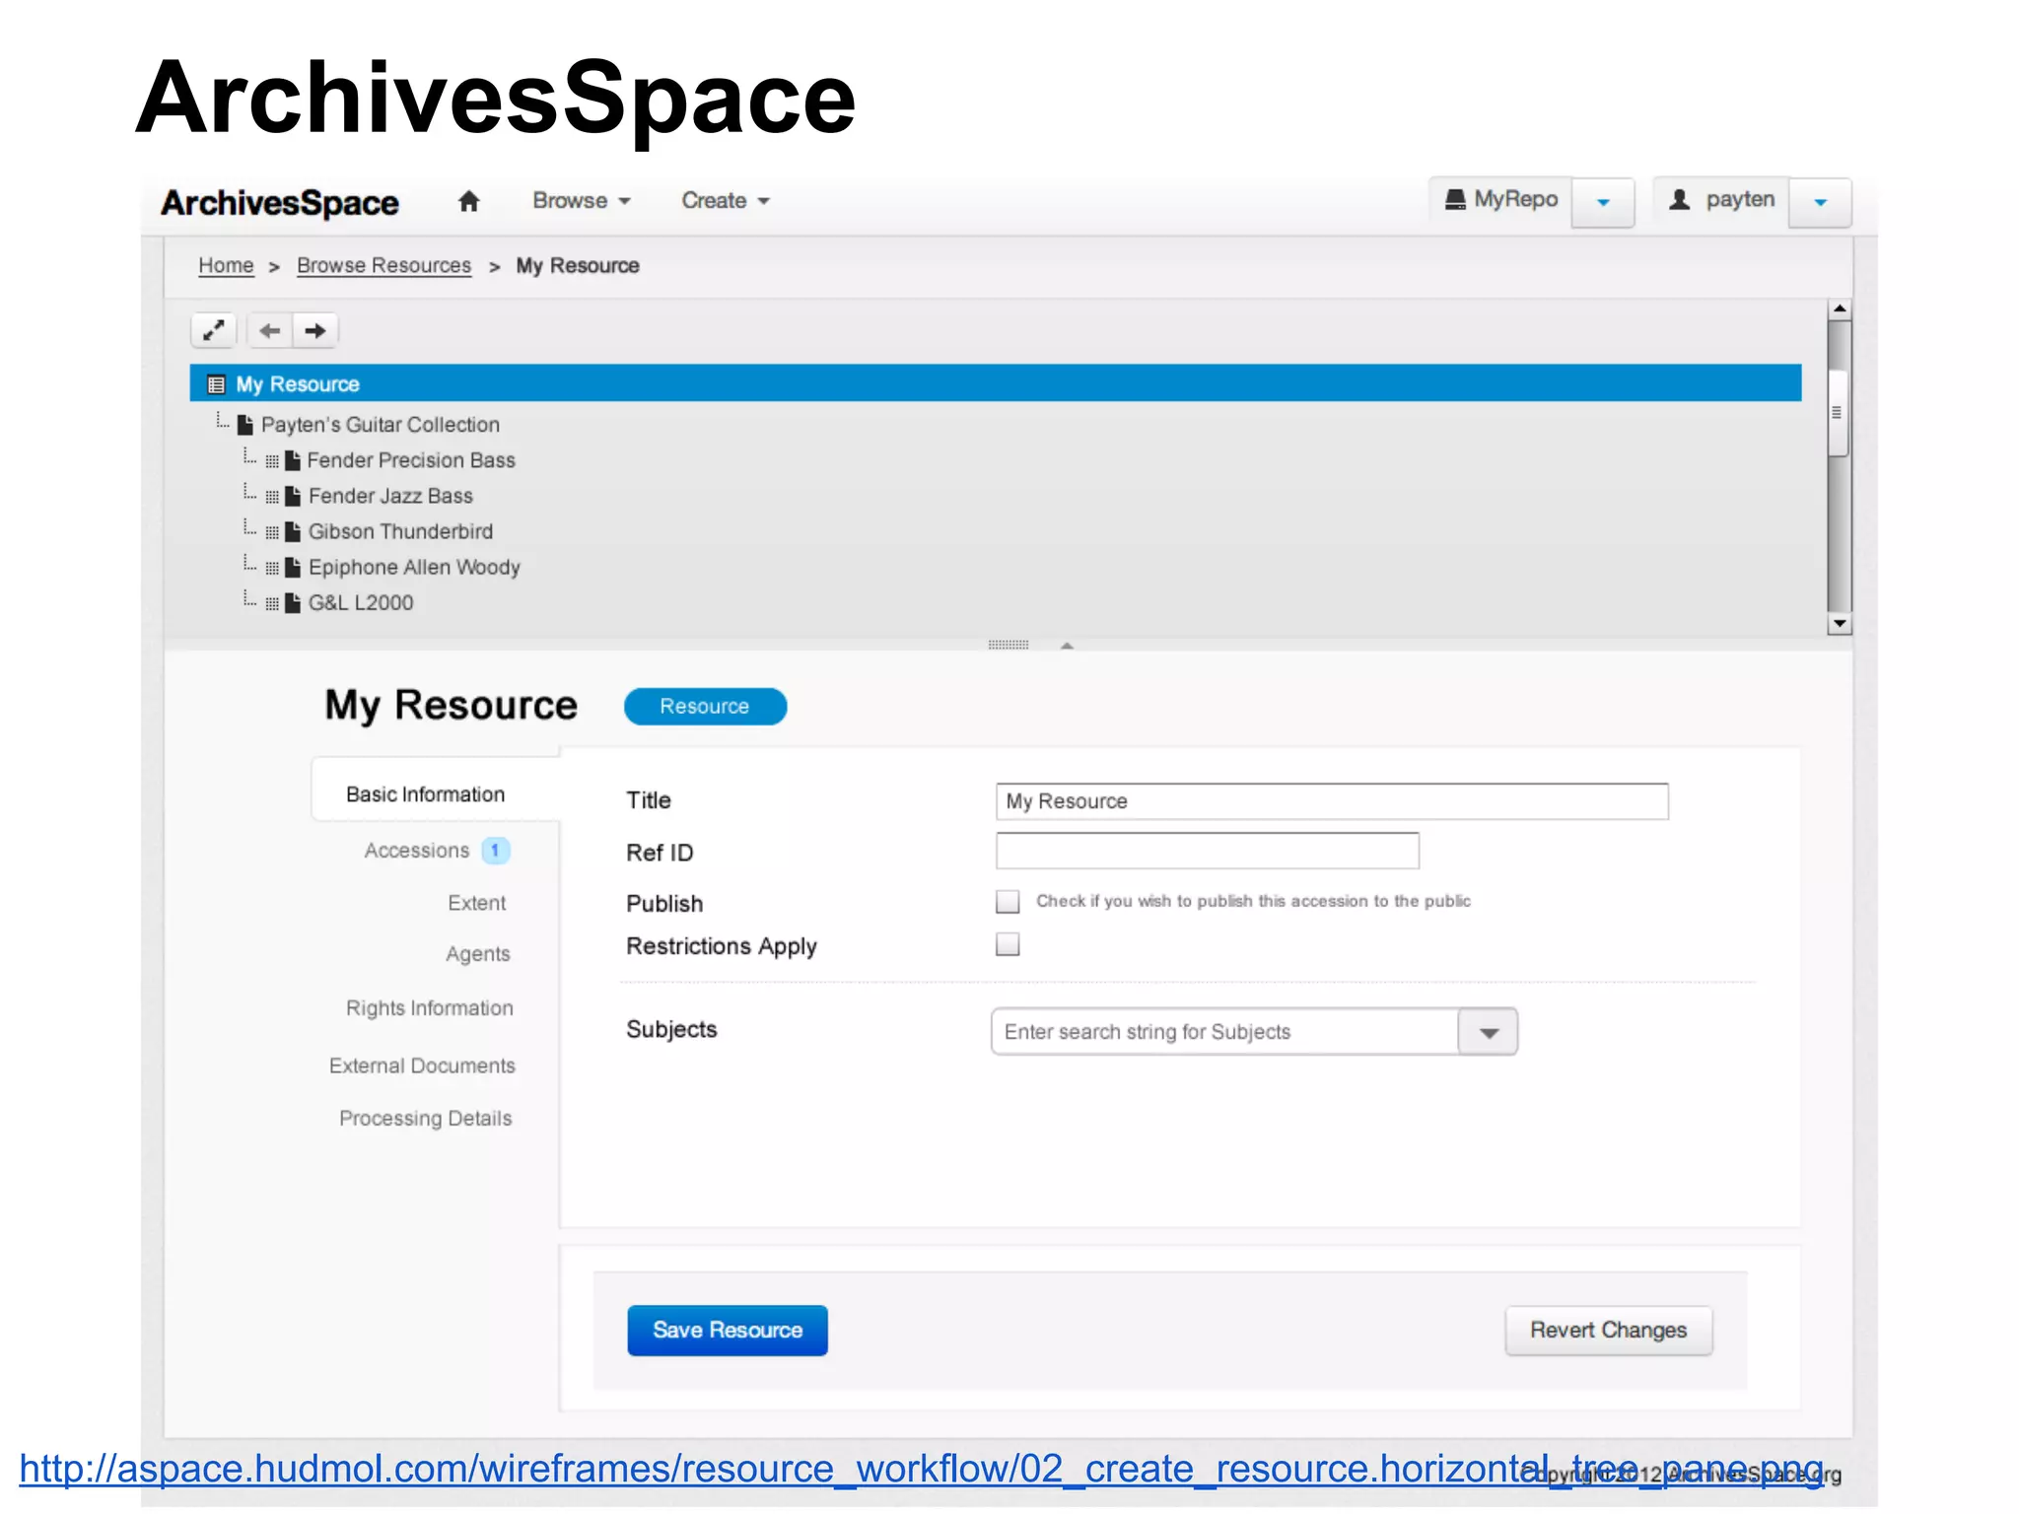Screen dimensions: 2019x1514
Task: Select Basic Information sidebar tab
Action: 426,794
